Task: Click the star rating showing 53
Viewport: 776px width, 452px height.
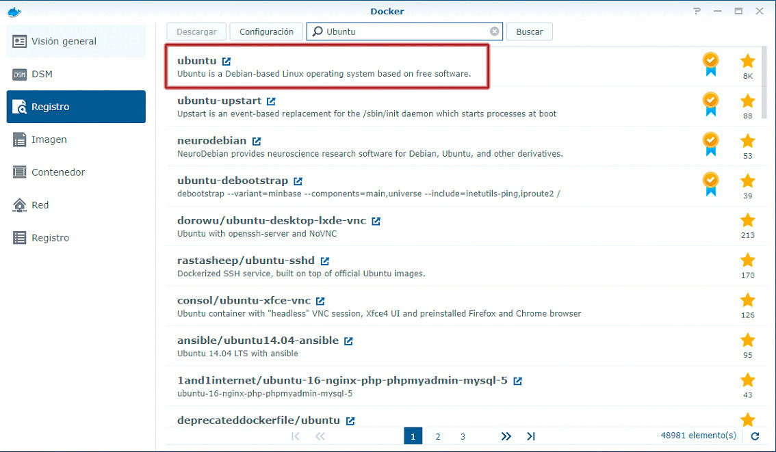Action: (x=747, y=147)
